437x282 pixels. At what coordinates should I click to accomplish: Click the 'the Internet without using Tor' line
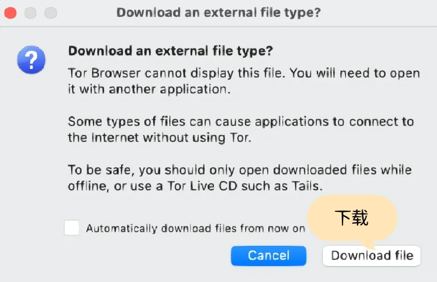click(x=159, y=138)
